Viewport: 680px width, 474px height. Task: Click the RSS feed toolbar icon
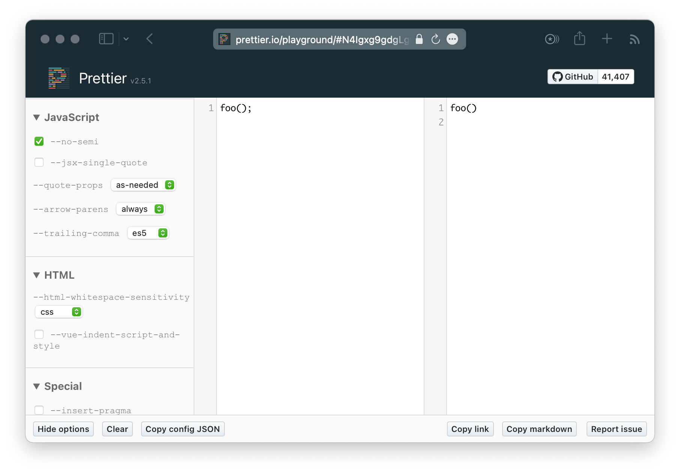click(634, 39)
